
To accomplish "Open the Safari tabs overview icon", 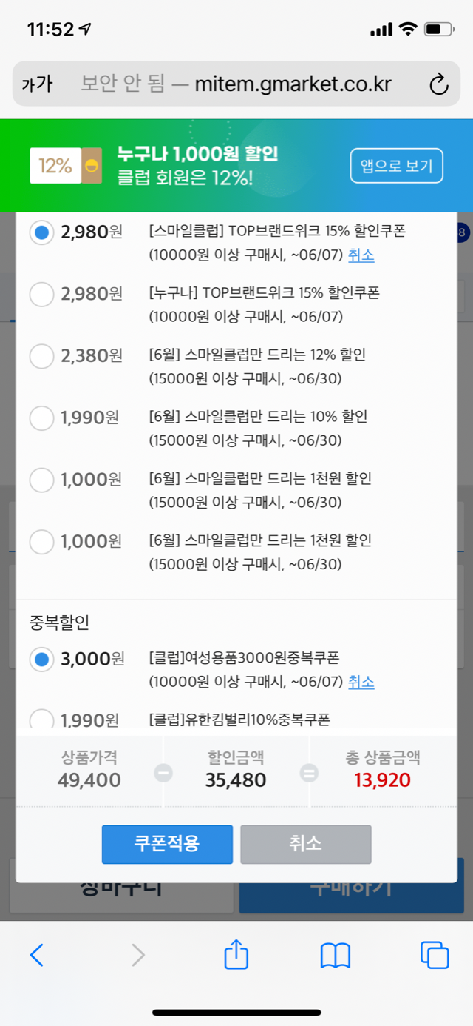I will (435, 955).
